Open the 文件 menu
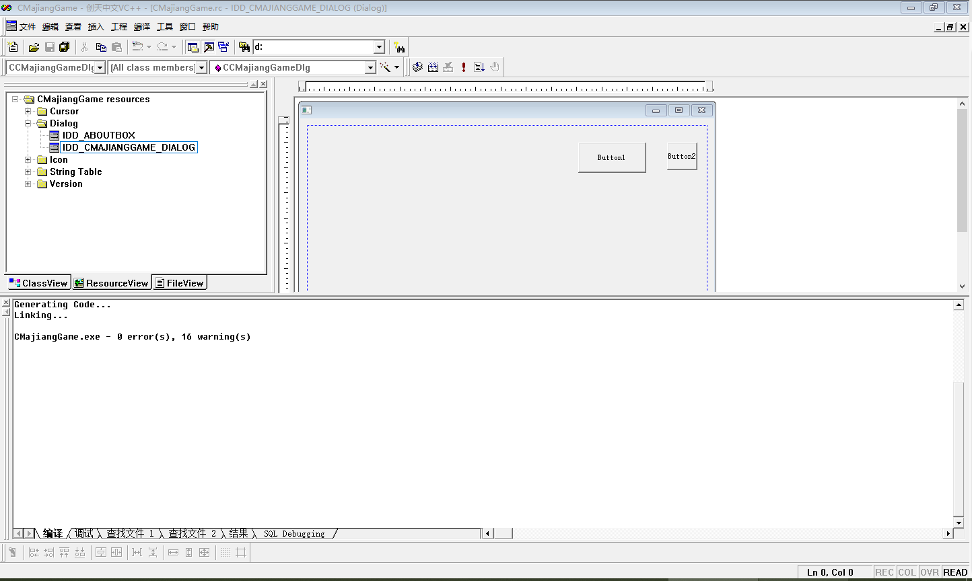 click(27, 27)
